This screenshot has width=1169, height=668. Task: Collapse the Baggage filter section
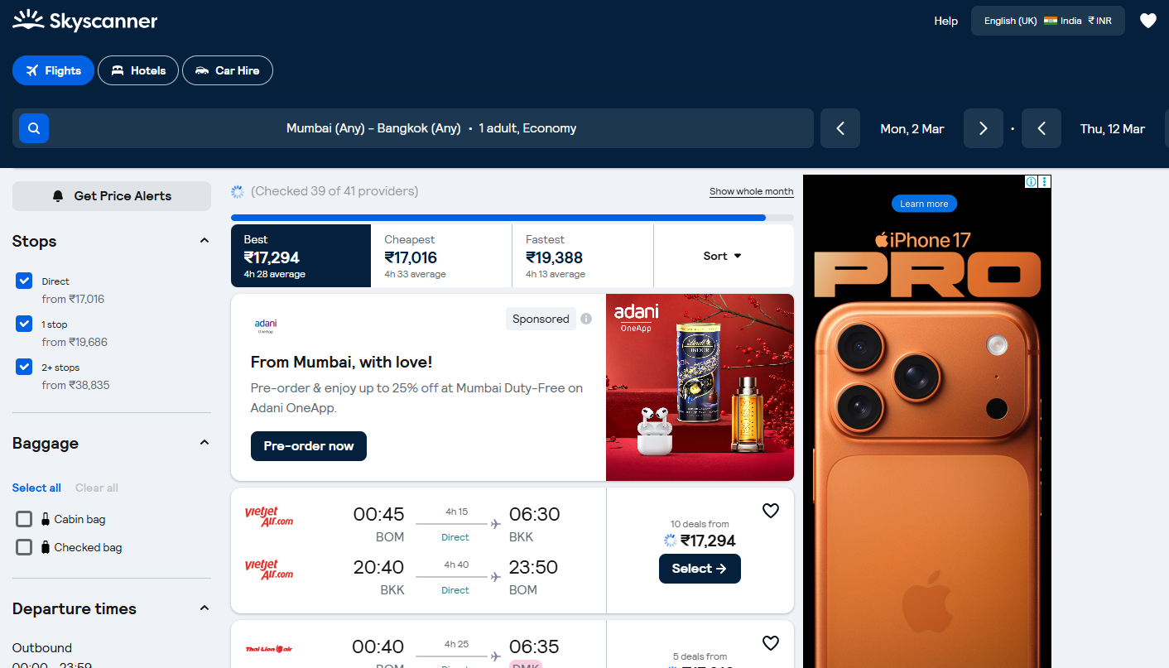click(x=204, y=443)
